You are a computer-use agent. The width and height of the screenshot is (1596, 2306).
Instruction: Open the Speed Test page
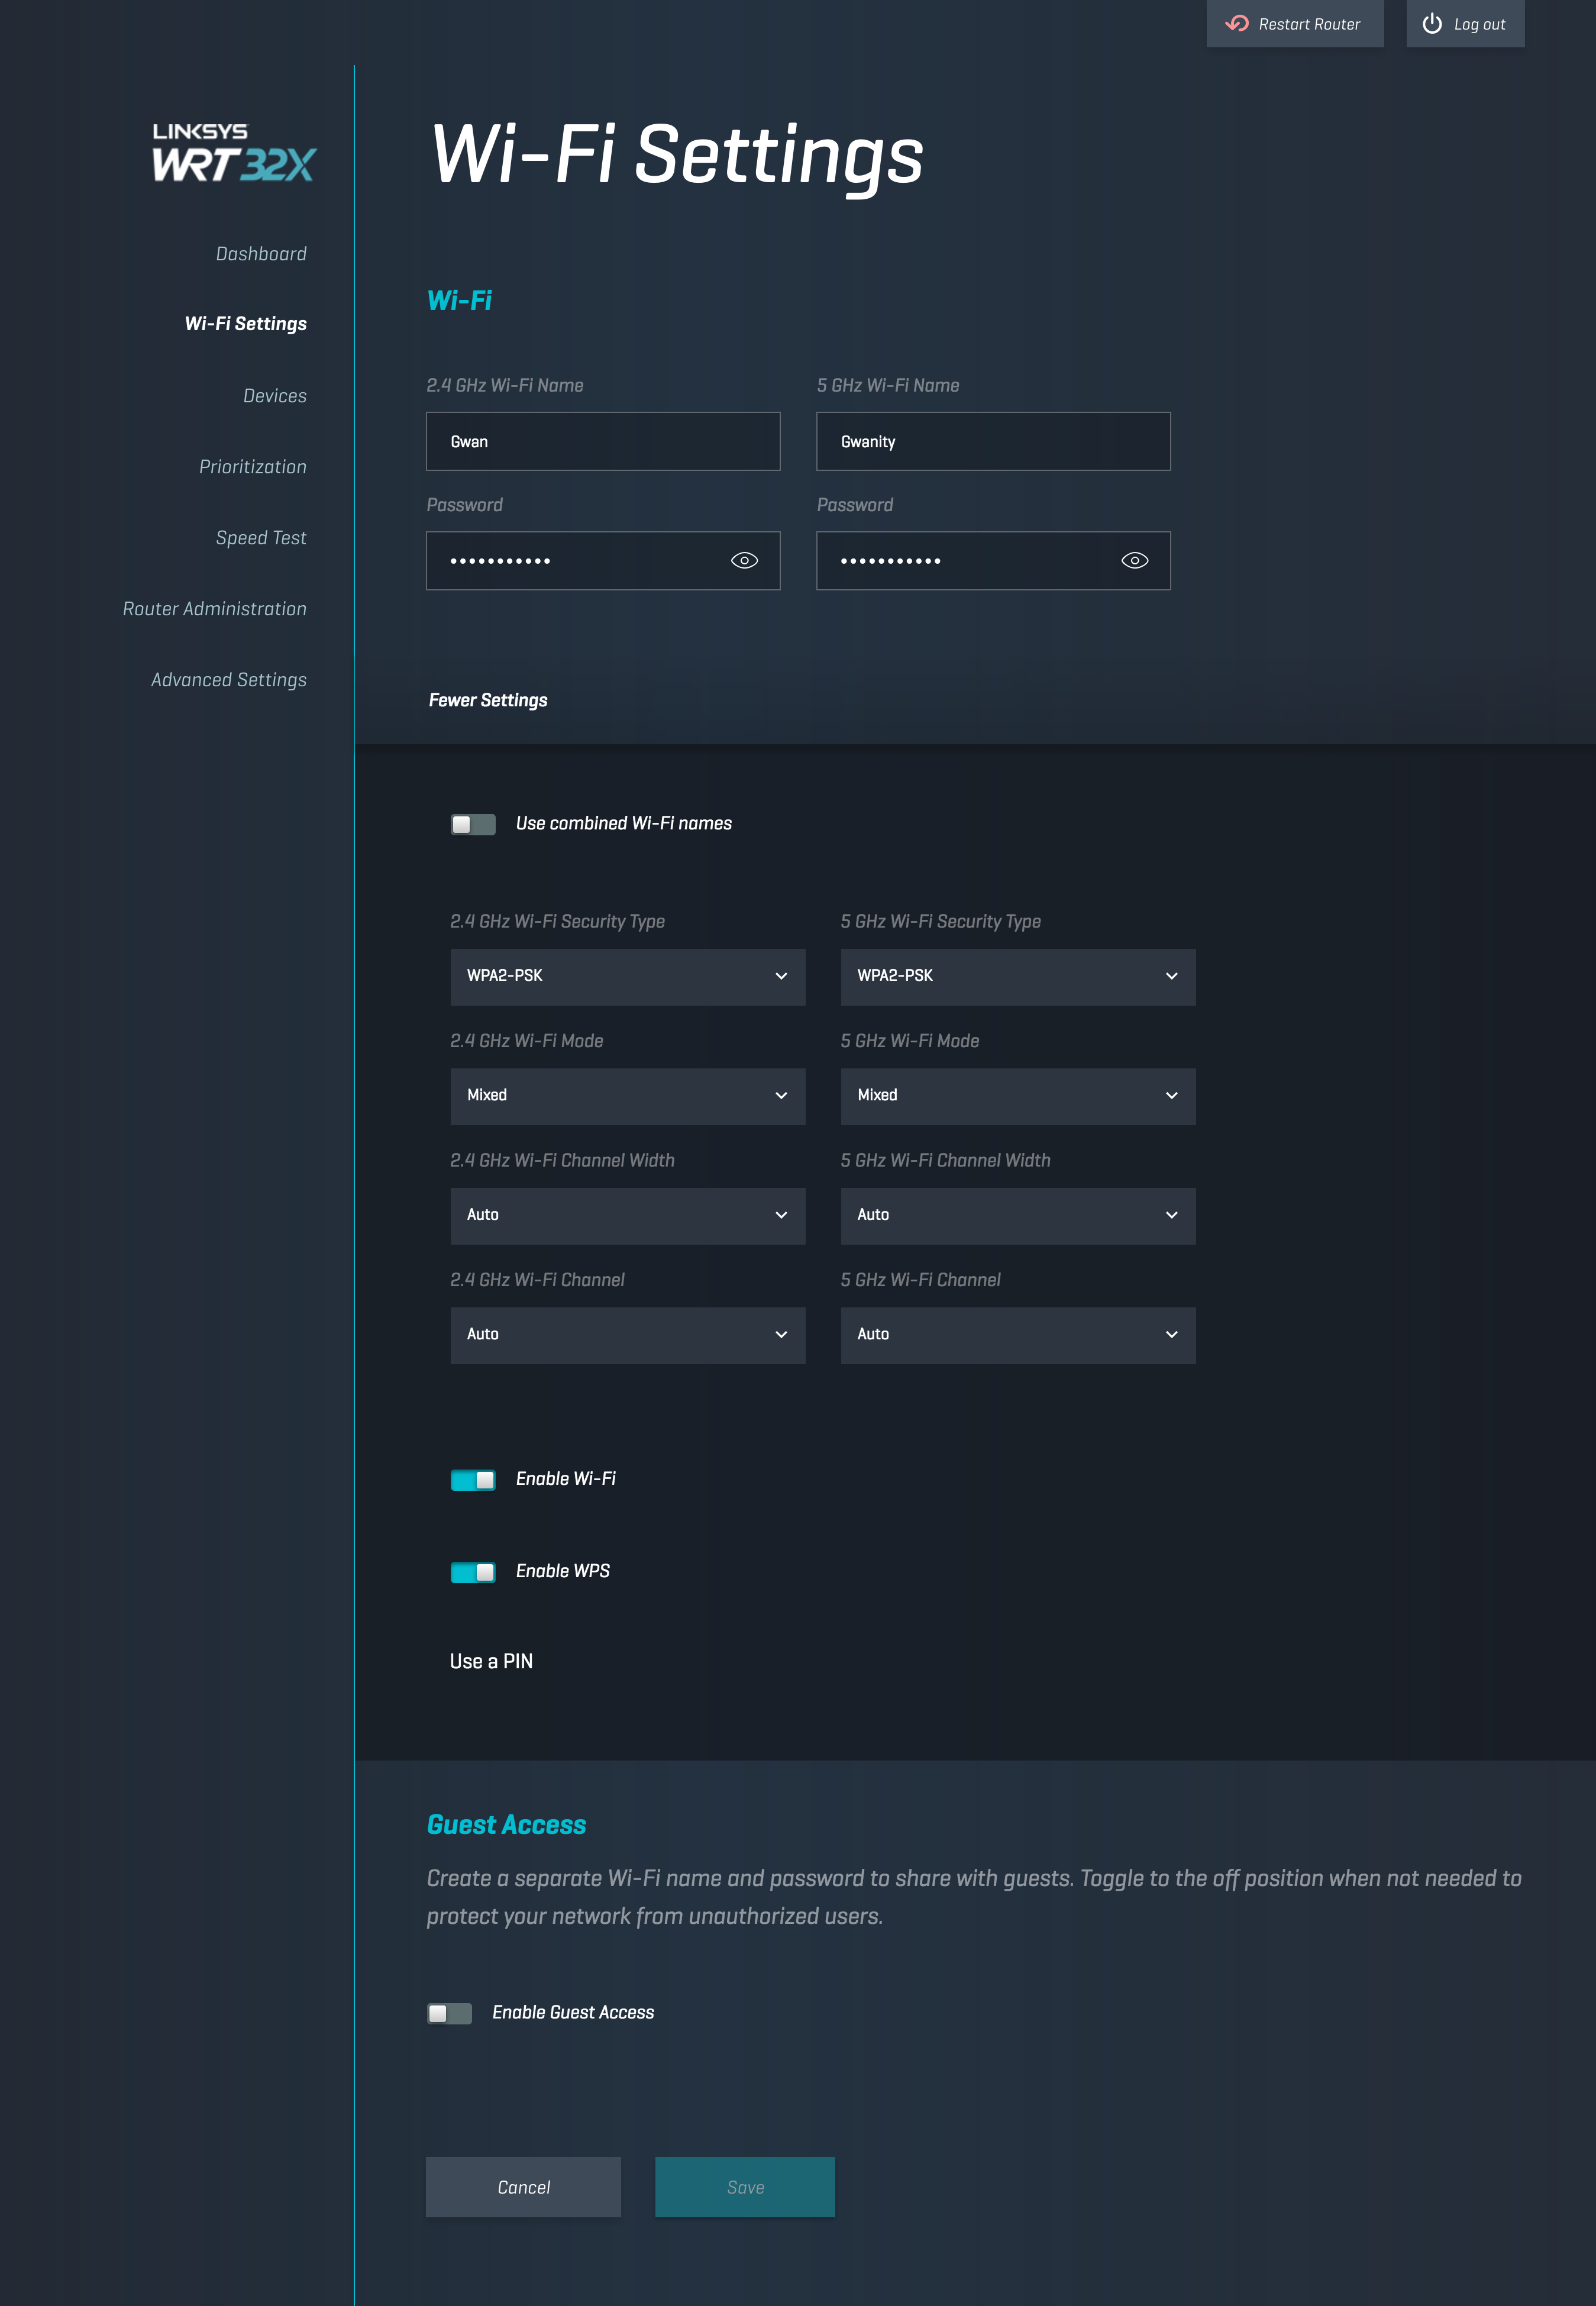[261, 538]
